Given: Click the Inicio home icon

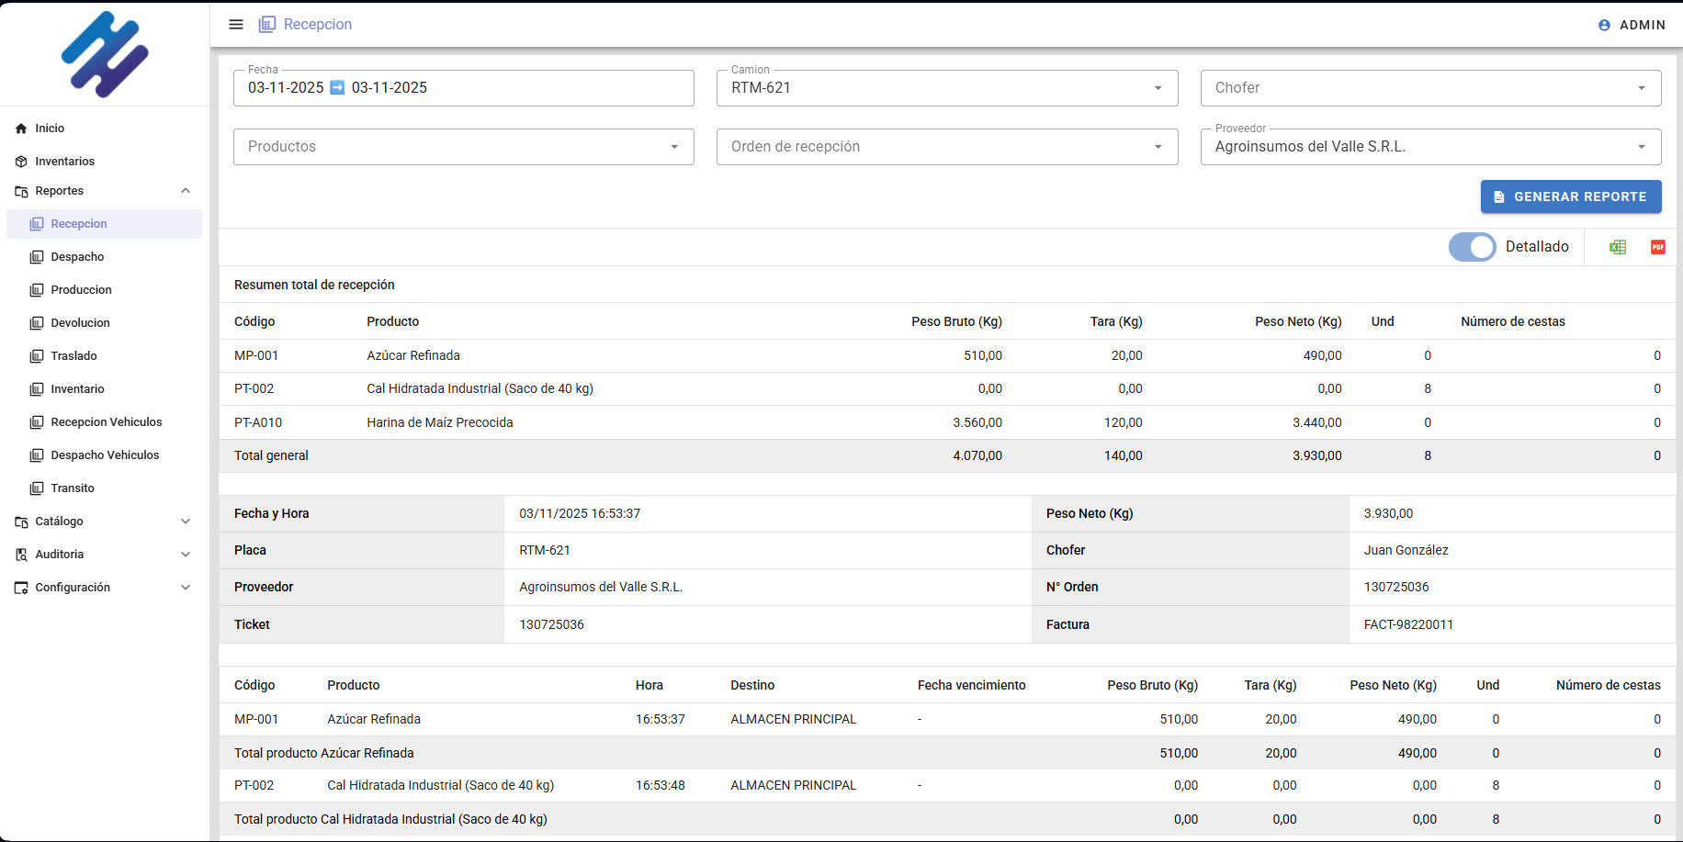Looking at the screenshot, I should pyautogui.click(x=21, y=129).
